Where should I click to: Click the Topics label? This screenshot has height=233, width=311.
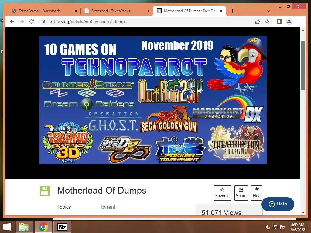click(64, 207)
